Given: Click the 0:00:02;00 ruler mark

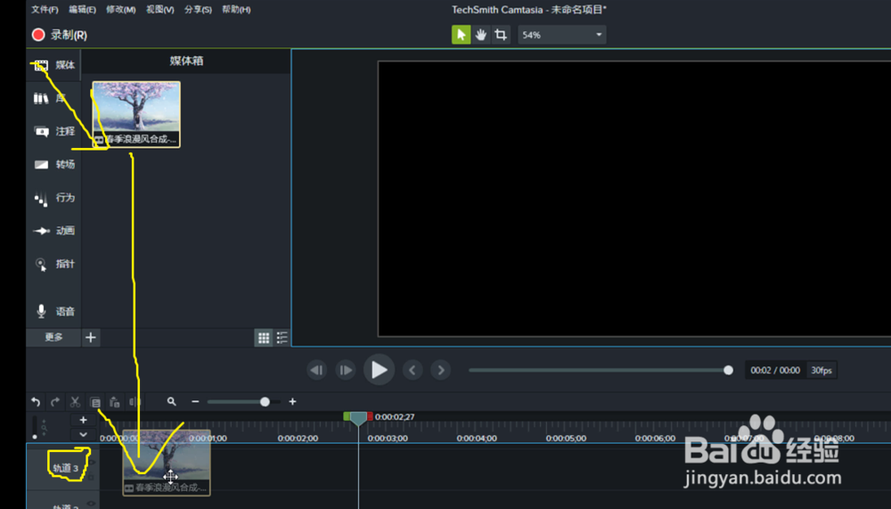Looking at the screenshot, I should tap(298, 438).
